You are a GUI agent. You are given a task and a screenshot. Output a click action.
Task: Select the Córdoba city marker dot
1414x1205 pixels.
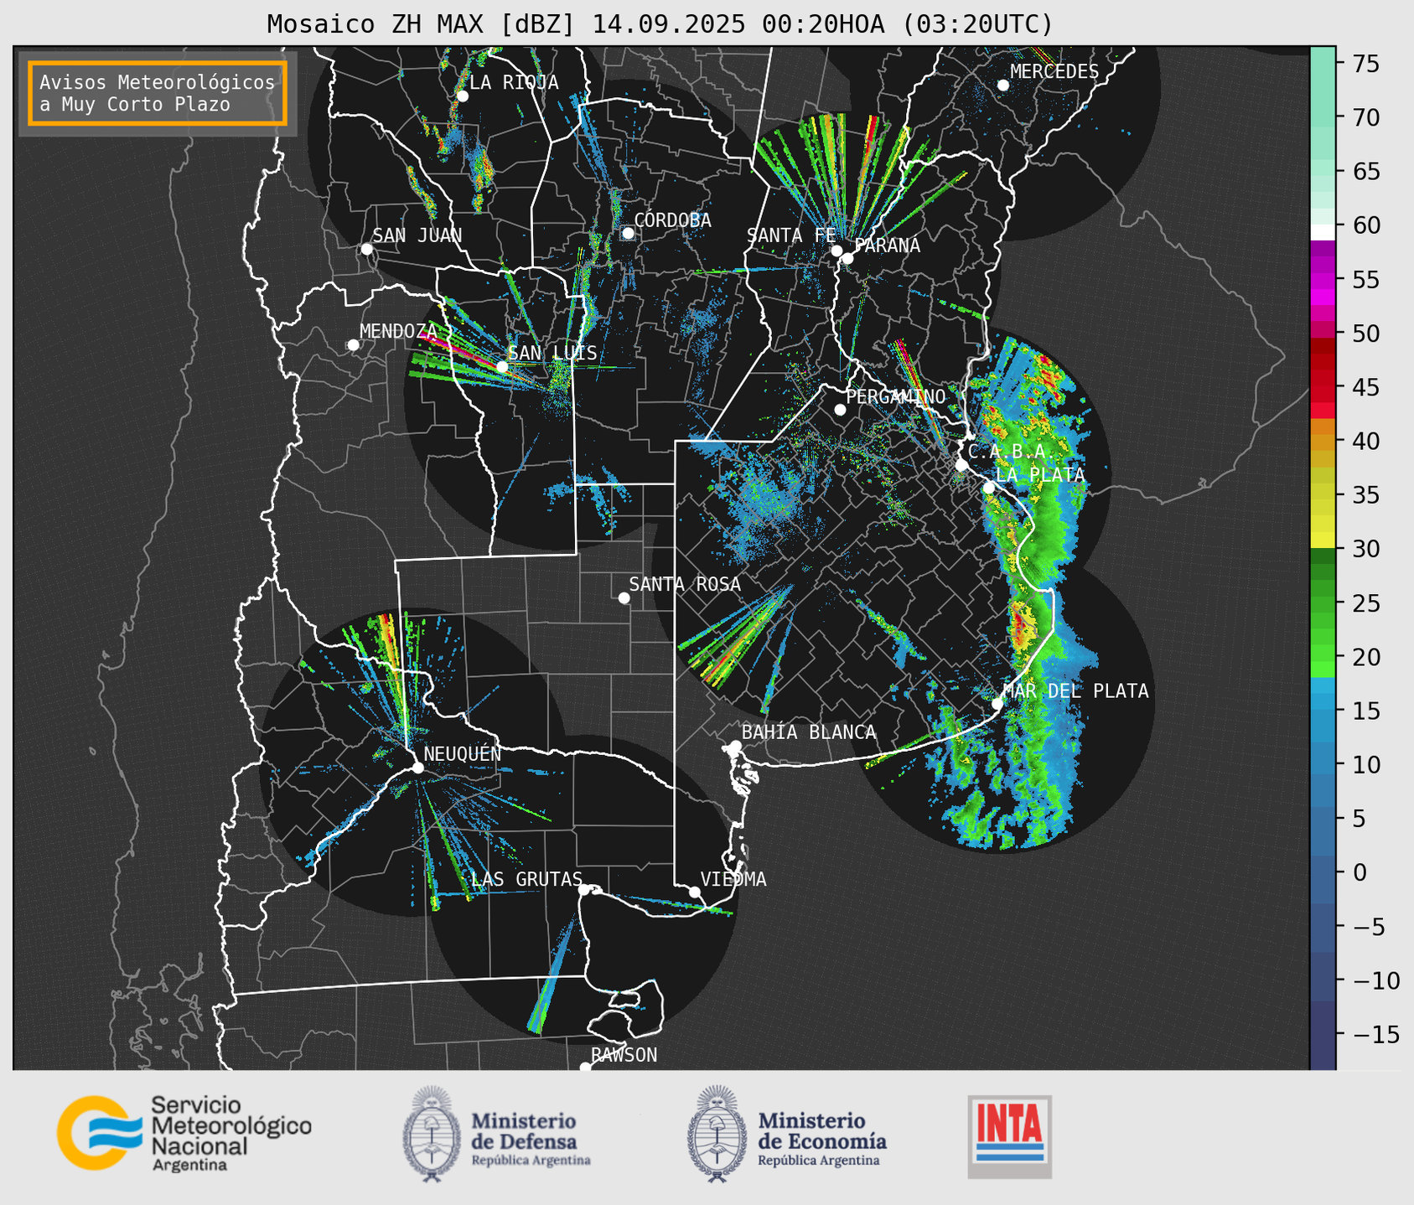pos(628,233)
